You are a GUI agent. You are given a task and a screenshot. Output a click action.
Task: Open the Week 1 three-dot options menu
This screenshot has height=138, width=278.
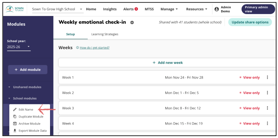point(267,77)
